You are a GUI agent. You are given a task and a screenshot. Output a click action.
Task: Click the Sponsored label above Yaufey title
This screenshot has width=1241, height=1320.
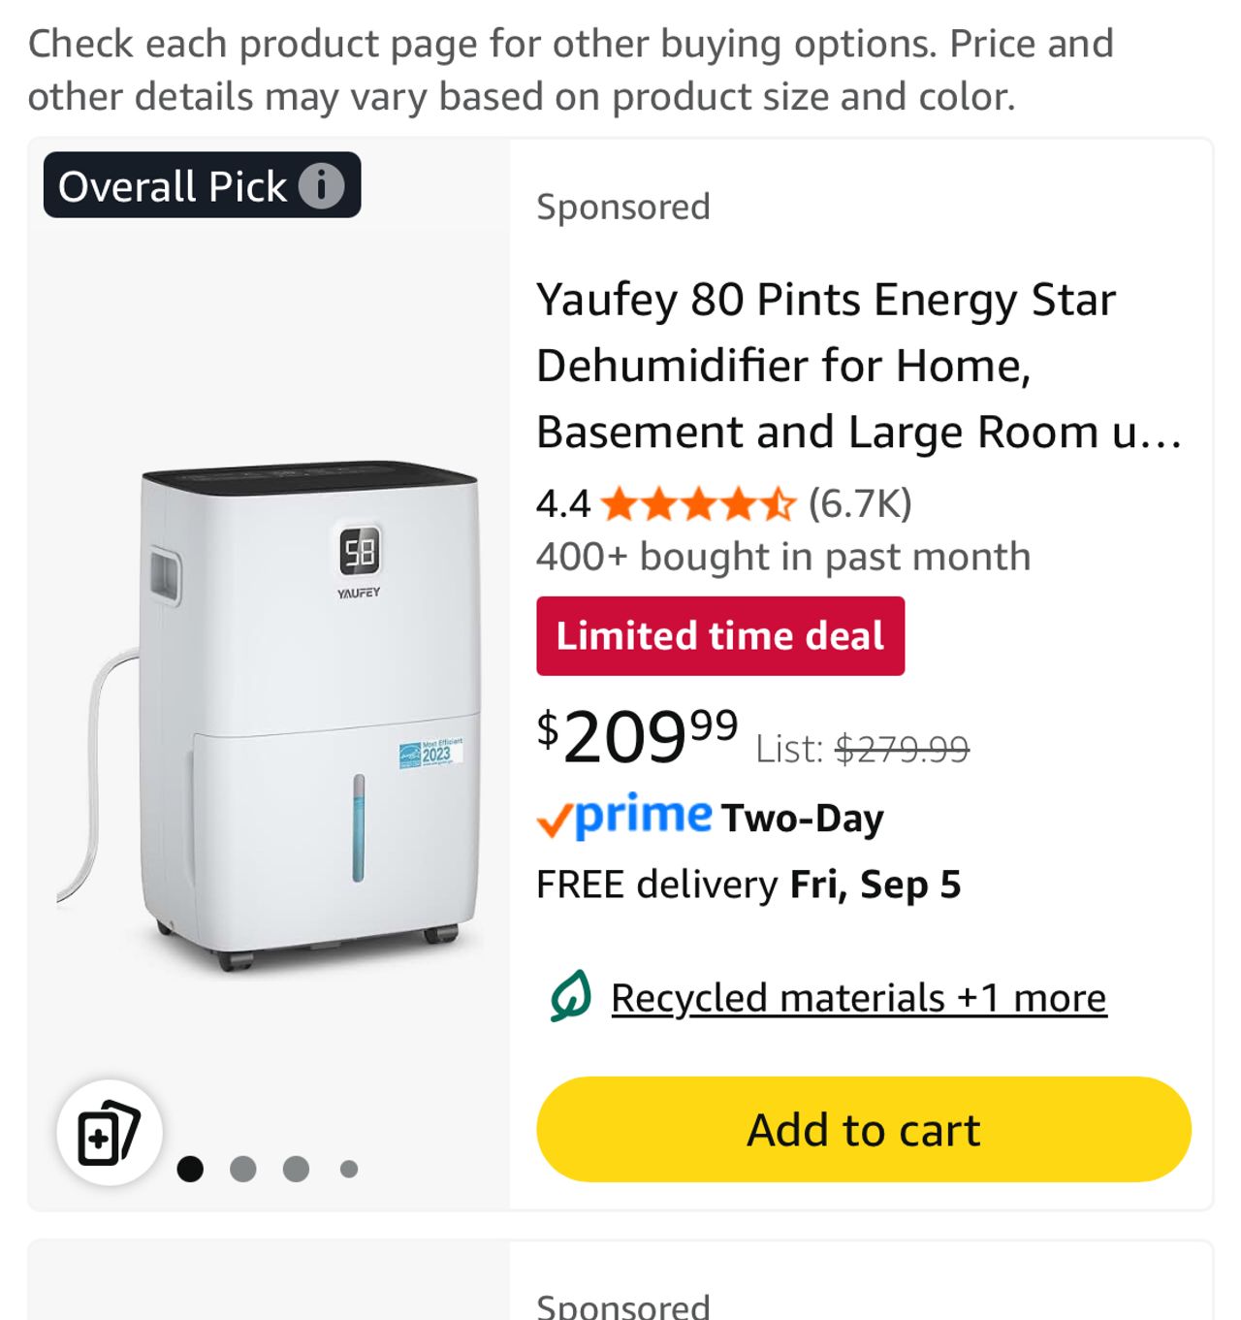(623, 207)
